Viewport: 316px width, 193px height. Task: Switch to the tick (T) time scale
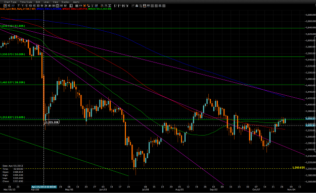(19, 6)
